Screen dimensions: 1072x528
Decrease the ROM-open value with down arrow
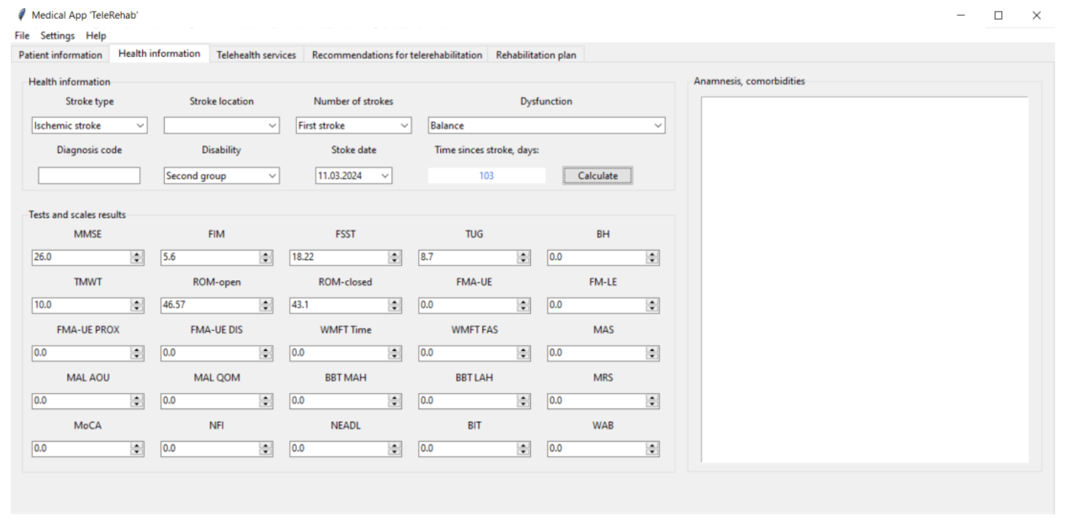266,309
